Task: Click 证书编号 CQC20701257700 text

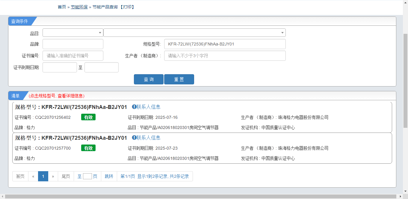Action: (43, 148)
